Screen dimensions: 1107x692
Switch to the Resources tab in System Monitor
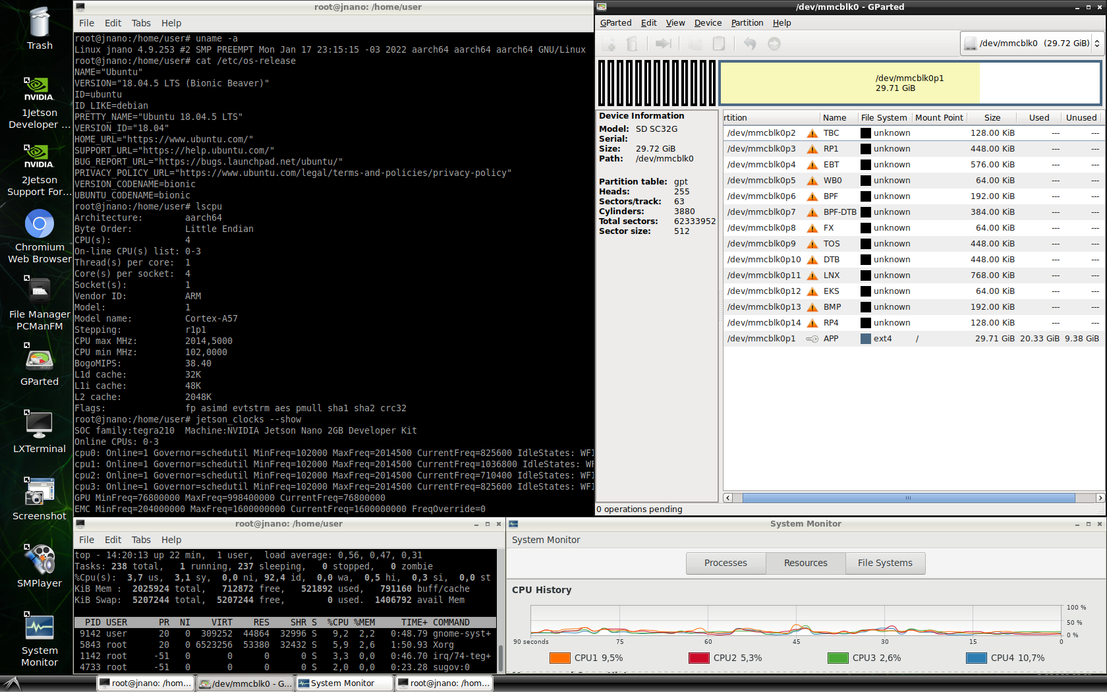(x=805, y=563)
